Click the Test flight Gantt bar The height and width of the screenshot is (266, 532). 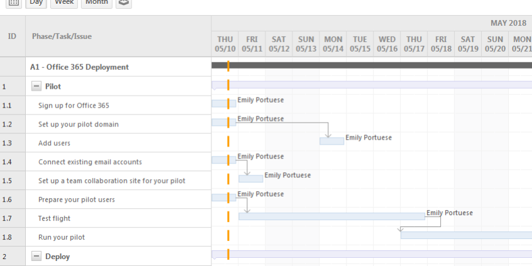(x=331, y=216)
